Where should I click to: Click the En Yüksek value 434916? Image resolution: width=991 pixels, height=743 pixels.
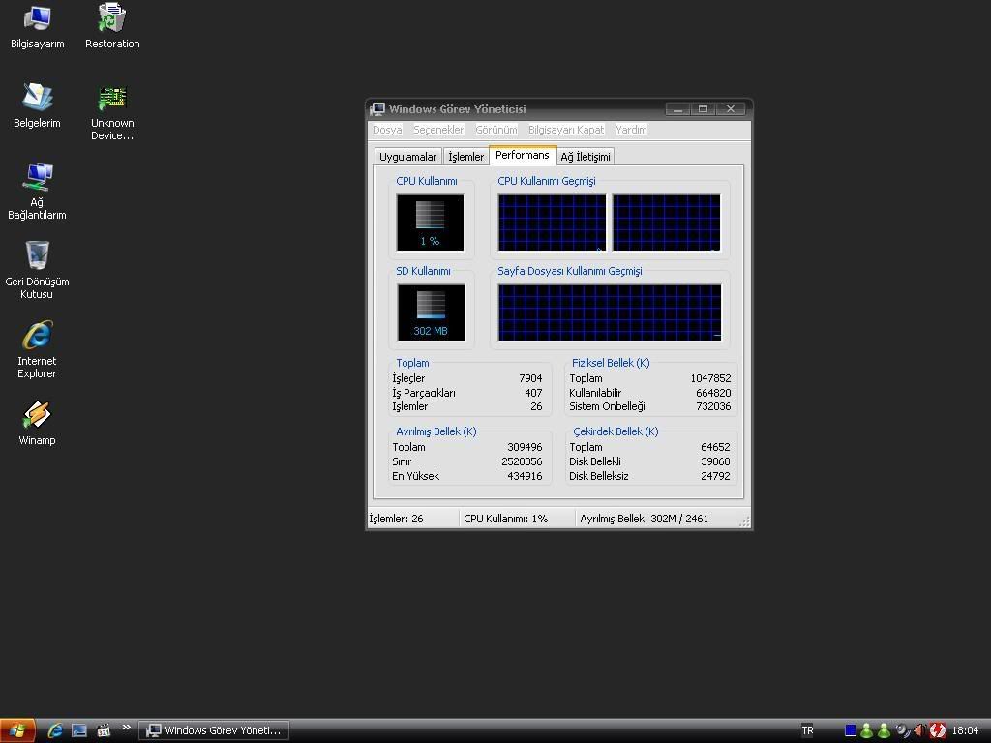pyautogui.click(x=525, y=476)
